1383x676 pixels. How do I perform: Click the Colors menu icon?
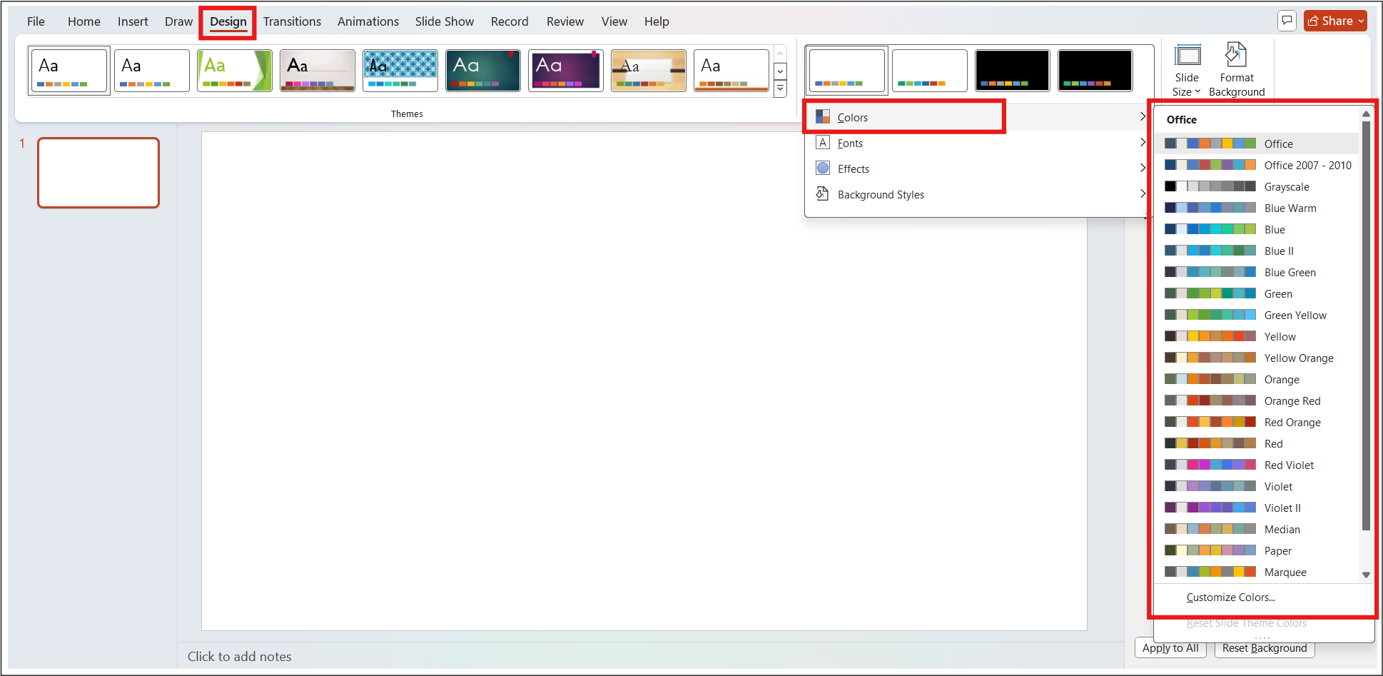point(823,116)
